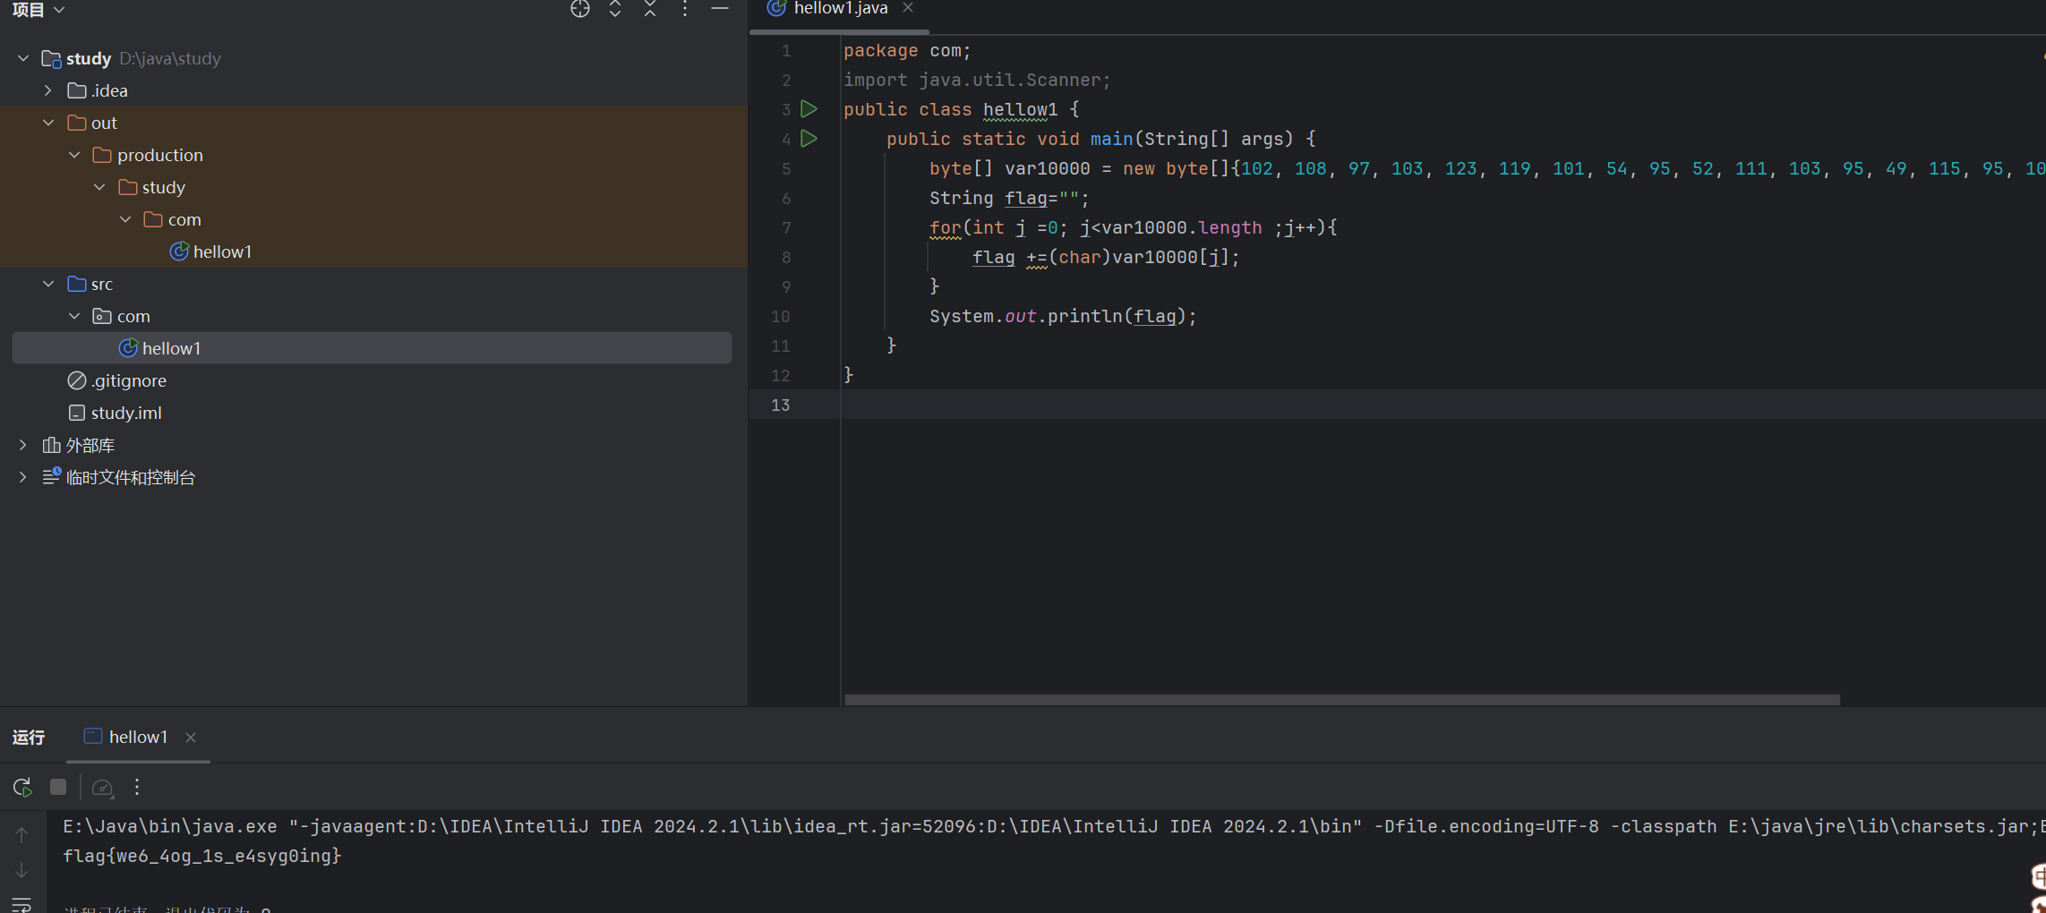
Task: Select the production folder row
Action: point(373,155)
